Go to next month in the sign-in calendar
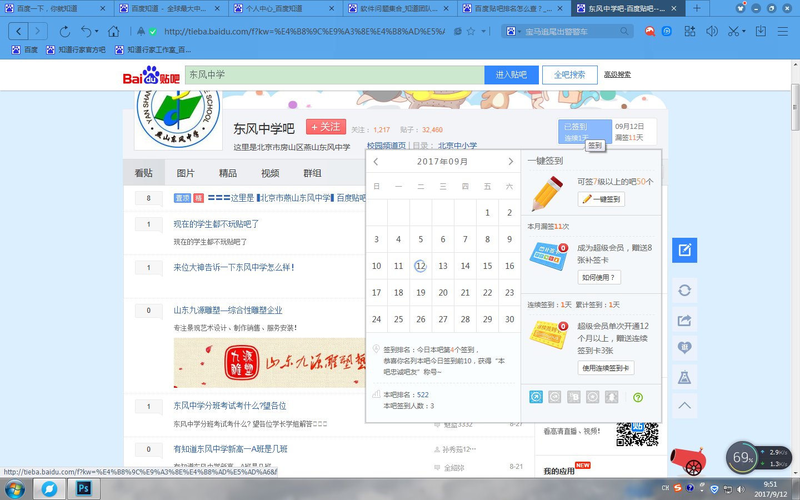Viewport: 800px width, 500px height. point(511,161)
